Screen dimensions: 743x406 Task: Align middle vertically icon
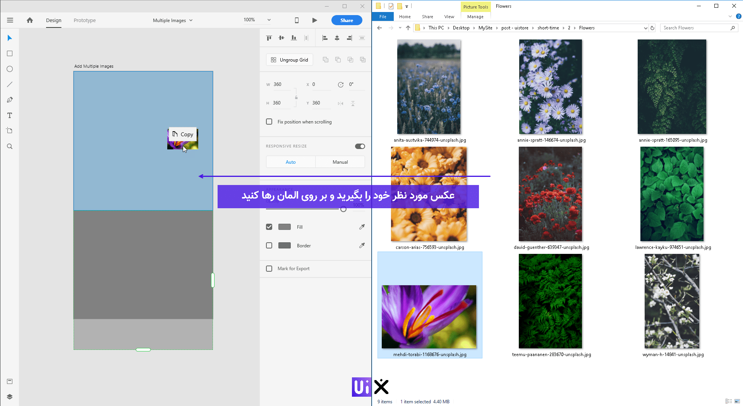pos(281,38)
